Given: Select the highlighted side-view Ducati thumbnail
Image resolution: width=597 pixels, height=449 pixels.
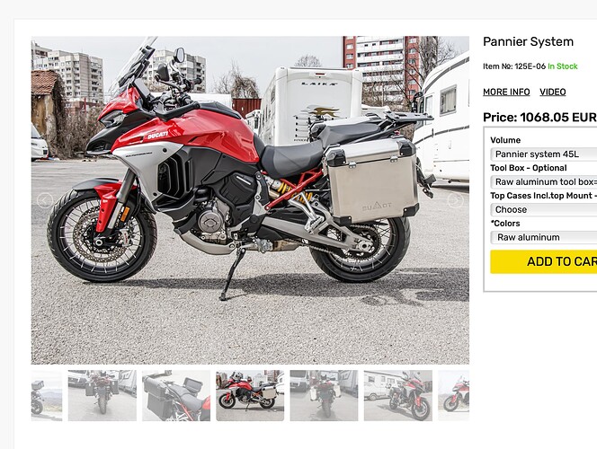Looking at the screenshot, I should (250, 395).
